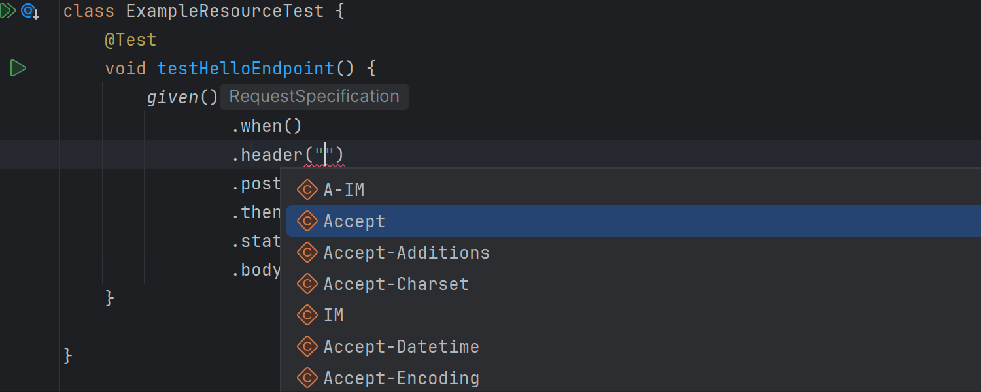The width and height of the screenshot is (981, 392).
Task: Click the testHelloEndpoint method name
Action: [247, 68]
